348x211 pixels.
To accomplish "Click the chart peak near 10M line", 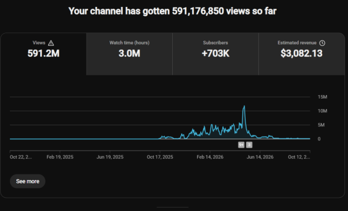I will 244,106.
